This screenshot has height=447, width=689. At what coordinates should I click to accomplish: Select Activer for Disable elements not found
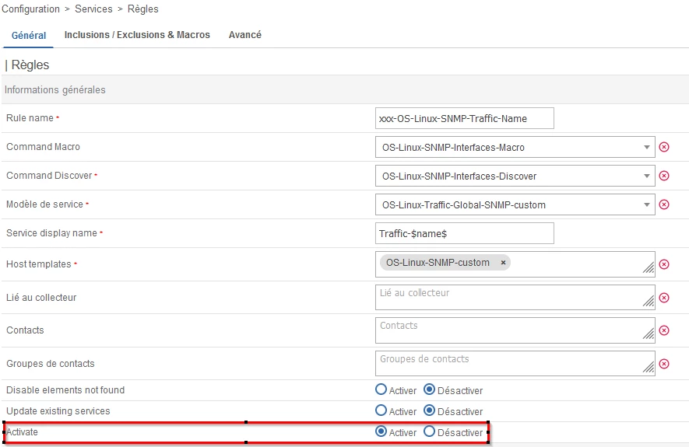pyautogui.click(x=381, y=389)
